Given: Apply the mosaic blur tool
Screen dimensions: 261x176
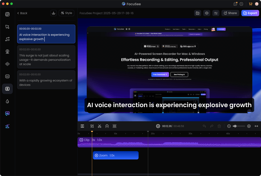Looking at the screenshot, I should pos(115,126).
